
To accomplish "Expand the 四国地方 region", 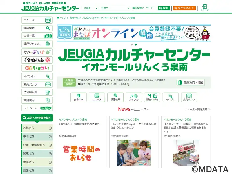I will (37, 171).
